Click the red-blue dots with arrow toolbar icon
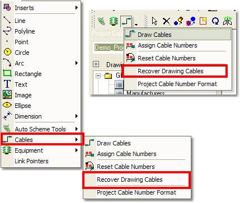This screenshot has width=240, height=203. coord(191,21)
